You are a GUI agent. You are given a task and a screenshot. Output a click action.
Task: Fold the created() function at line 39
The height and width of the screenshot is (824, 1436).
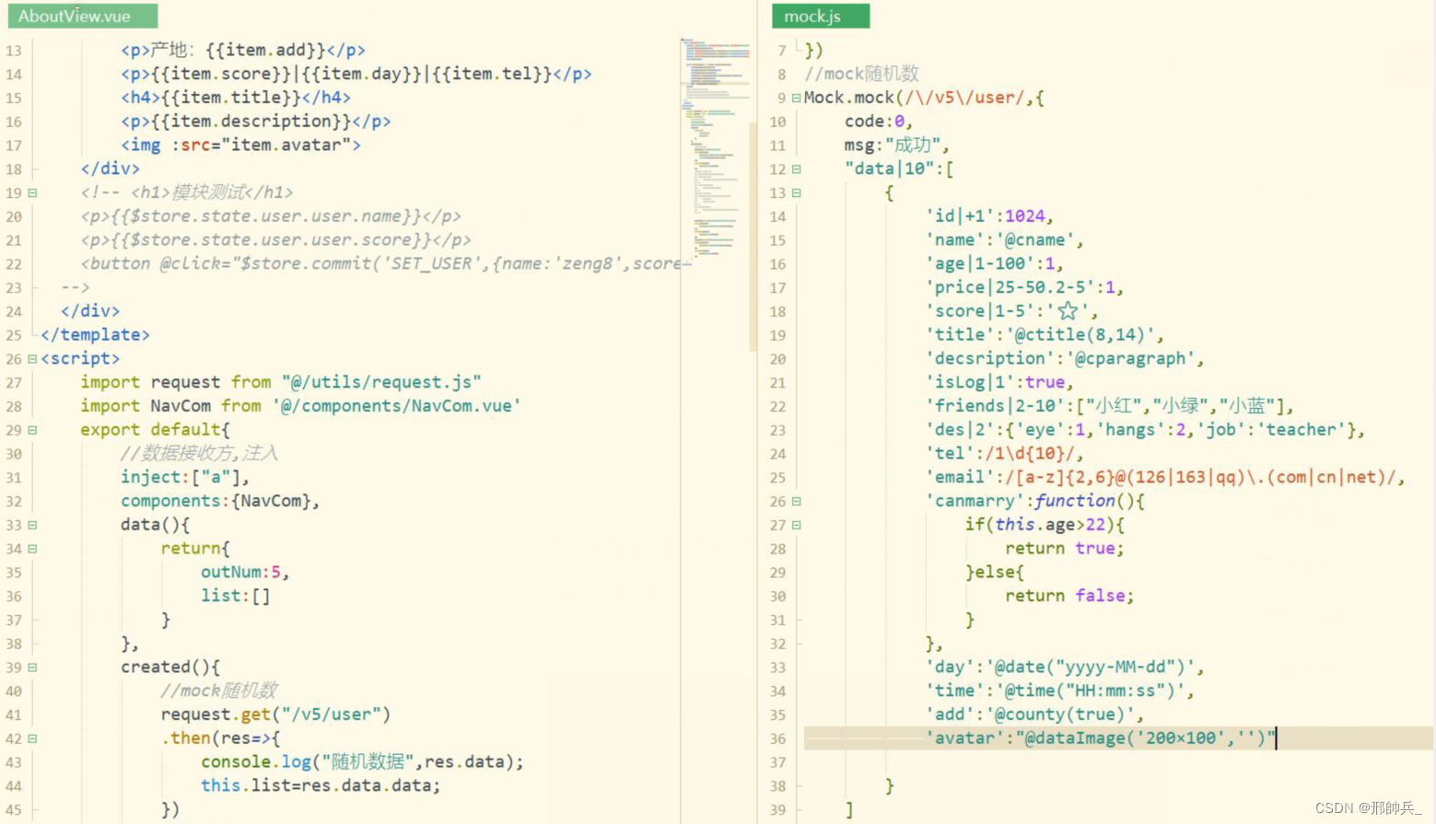[x=32, y=667]
